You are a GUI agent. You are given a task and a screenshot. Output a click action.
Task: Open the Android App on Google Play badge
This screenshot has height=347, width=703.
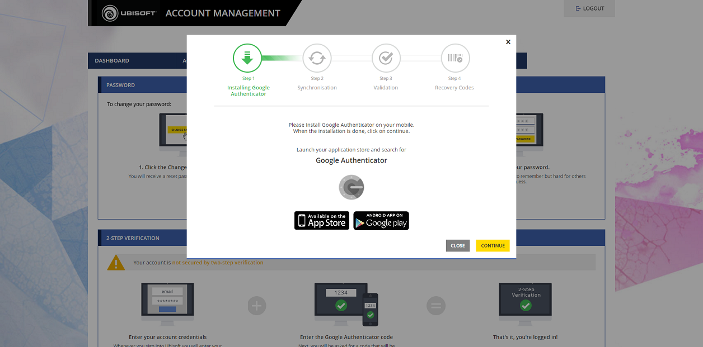point(381,221)
